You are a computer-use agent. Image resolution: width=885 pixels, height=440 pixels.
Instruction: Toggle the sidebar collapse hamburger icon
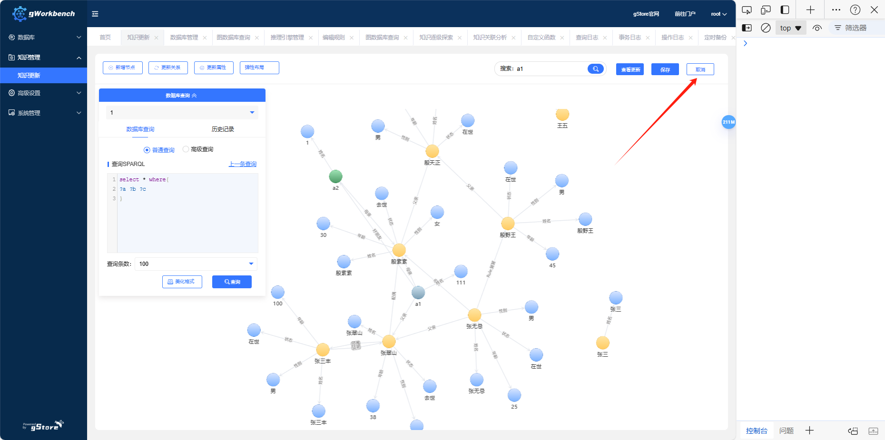[x=95, y=14]
